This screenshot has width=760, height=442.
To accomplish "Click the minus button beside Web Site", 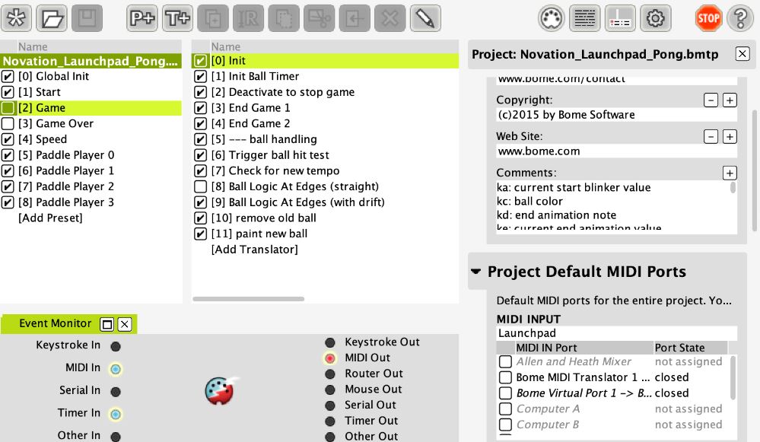I will coord(711,137).
